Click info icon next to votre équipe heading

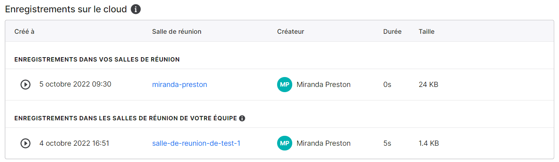coord(242,118)
